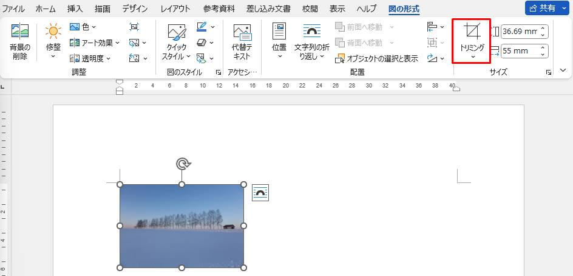The width and height of the screenshot is (573, 276).
Task: Click the height field showing 36.69 mm
Action: point(519,32)
